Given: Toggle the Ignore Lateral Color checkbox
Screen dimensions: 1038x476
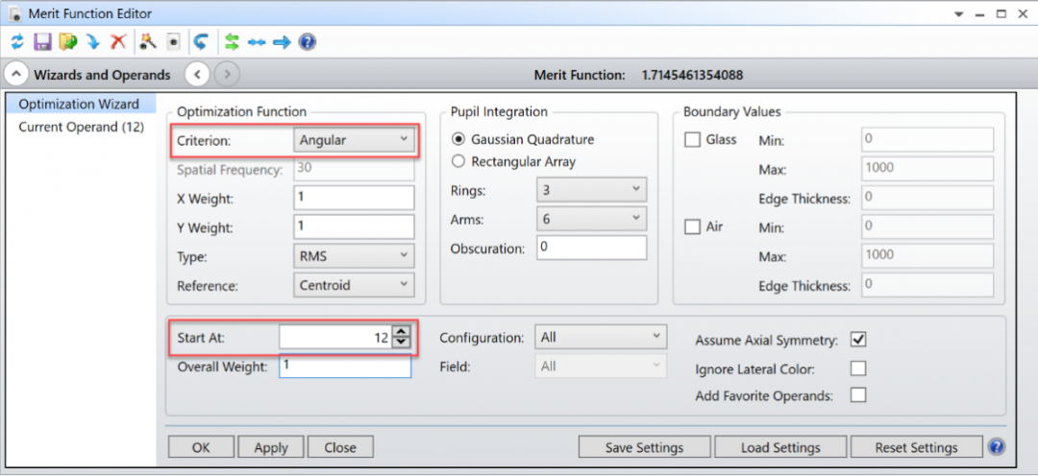Looking at the screenshot, I should (x=858, y=369).
